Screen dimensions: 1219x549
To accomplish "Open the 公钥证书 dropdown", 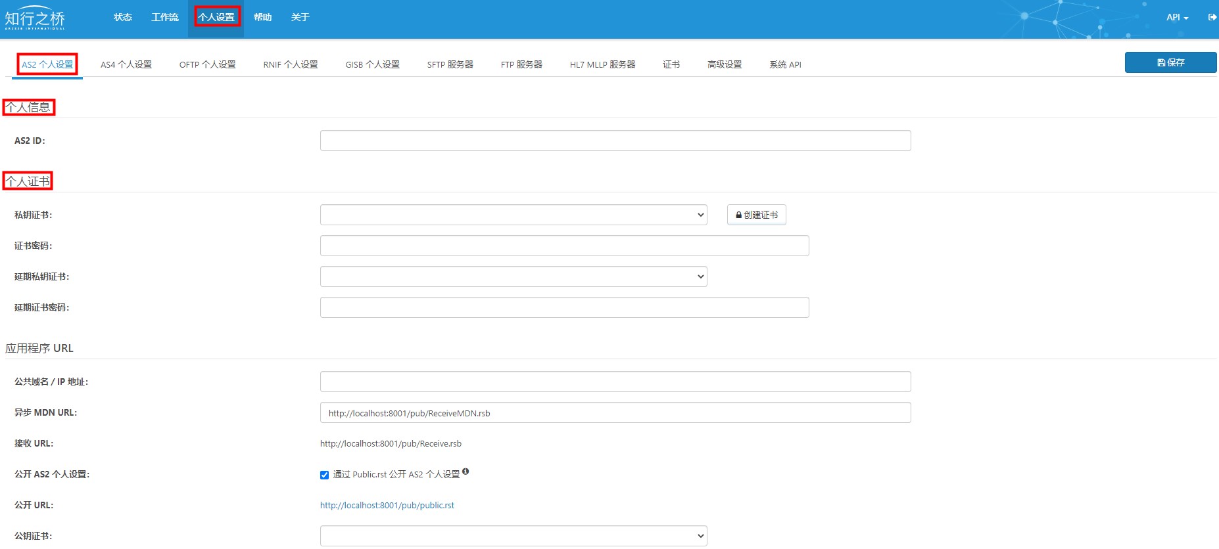I will tap(514, 536).
